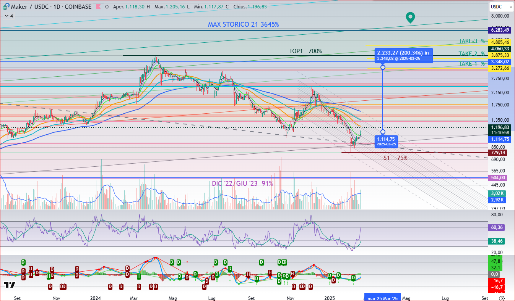
Task: Click the purple 6.283,49 price axis label
Action: [500, 30]
